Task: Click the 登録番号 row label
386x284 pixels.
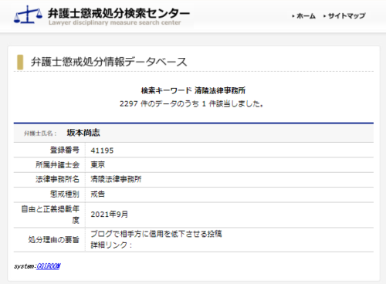Action: [x=65, y=150]
